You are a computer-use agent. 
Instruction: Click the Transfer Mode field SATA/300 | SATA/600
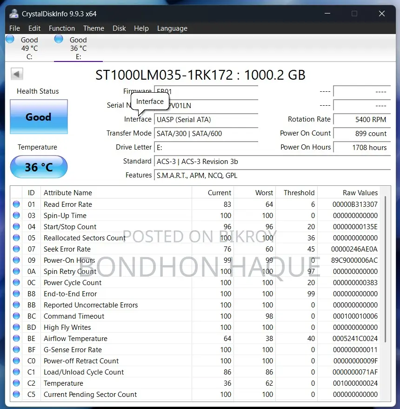click(206, 134)
